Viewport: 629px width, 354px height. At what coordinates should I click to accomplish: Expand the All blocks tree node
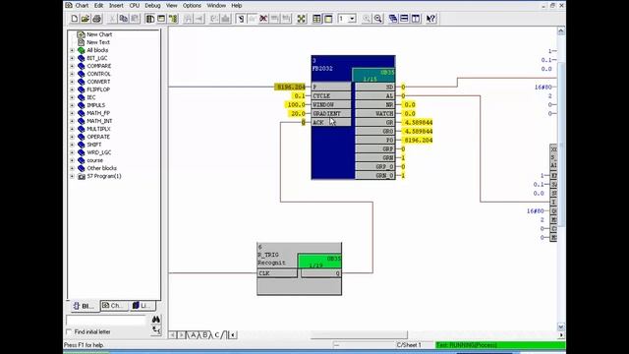point(72,50)
